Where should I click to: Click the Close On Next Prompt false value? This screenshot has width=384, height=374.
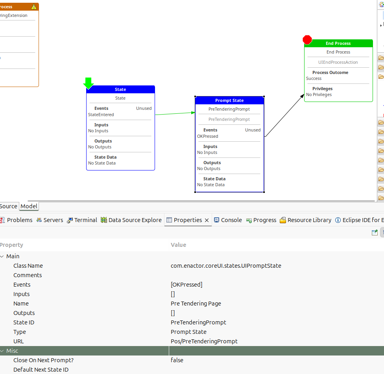coord(177,360)
